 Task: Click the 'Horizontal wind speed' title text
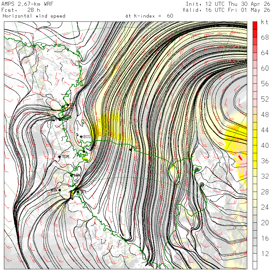pyautogui.click(x=34, y=16)
